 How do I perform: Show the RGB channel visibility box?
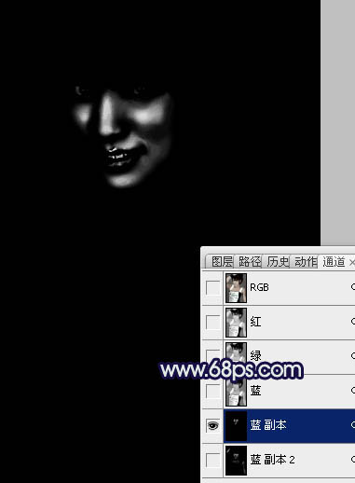pos(212,287)
